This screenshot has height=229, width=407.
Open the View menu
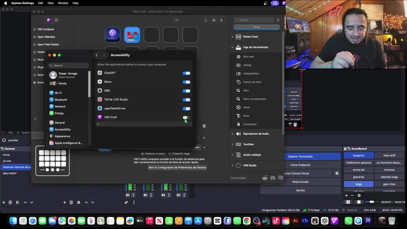click(x=51, y=3)
